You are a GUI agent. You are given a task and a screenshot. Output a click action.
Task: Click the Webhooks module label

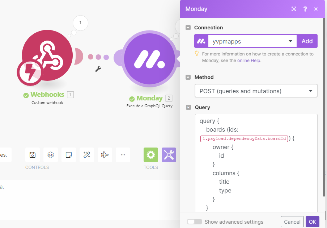[47, 95]
